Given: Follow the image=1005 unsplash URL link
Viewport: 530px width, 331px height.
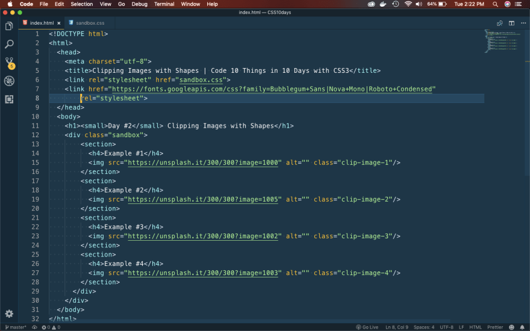Looking at the screenshot, I should (x=203, y=200).
